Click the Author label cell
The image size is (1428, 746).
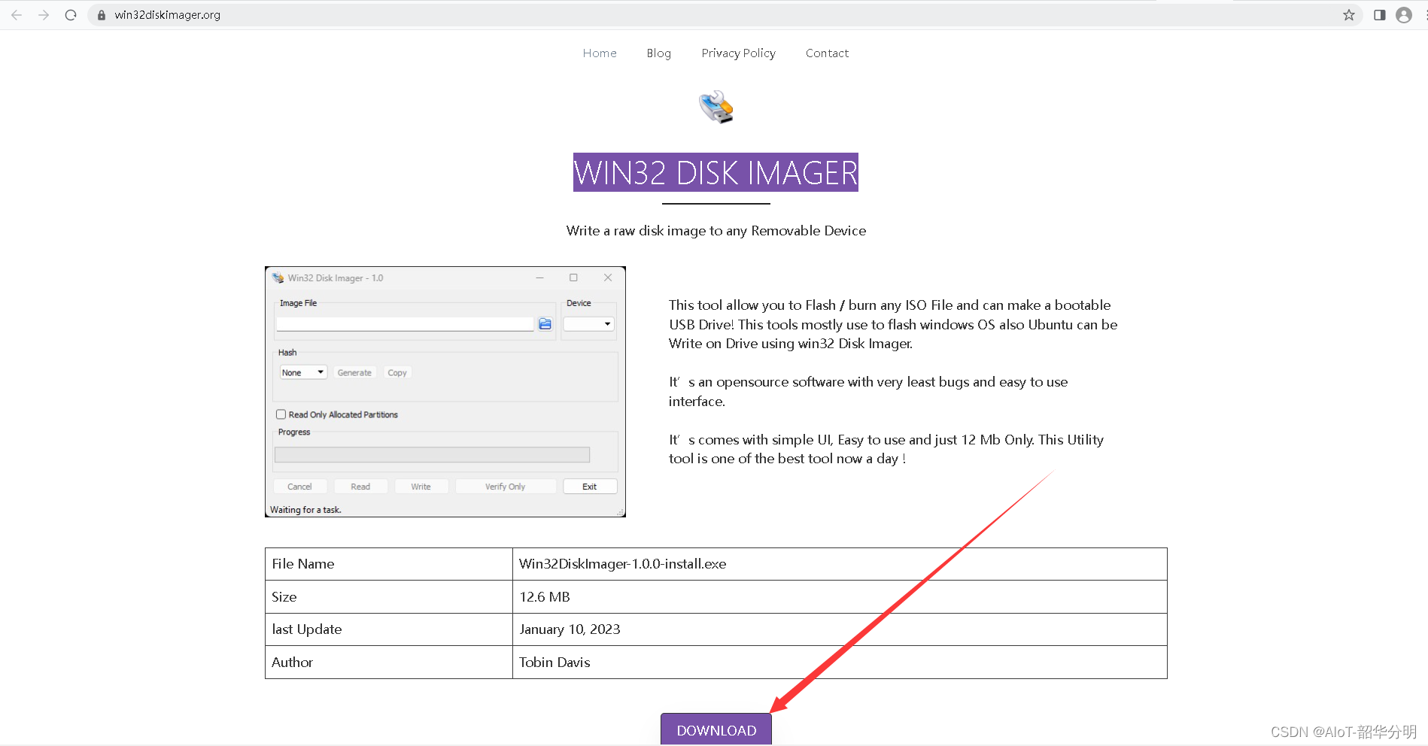pos(389,663)
